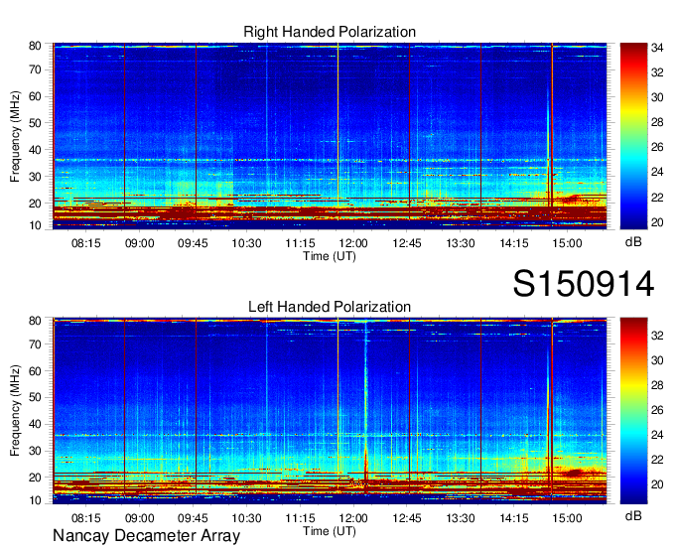
Task: Click the 12:45 time tick of the top plot
Action: (x=407, y=243)
